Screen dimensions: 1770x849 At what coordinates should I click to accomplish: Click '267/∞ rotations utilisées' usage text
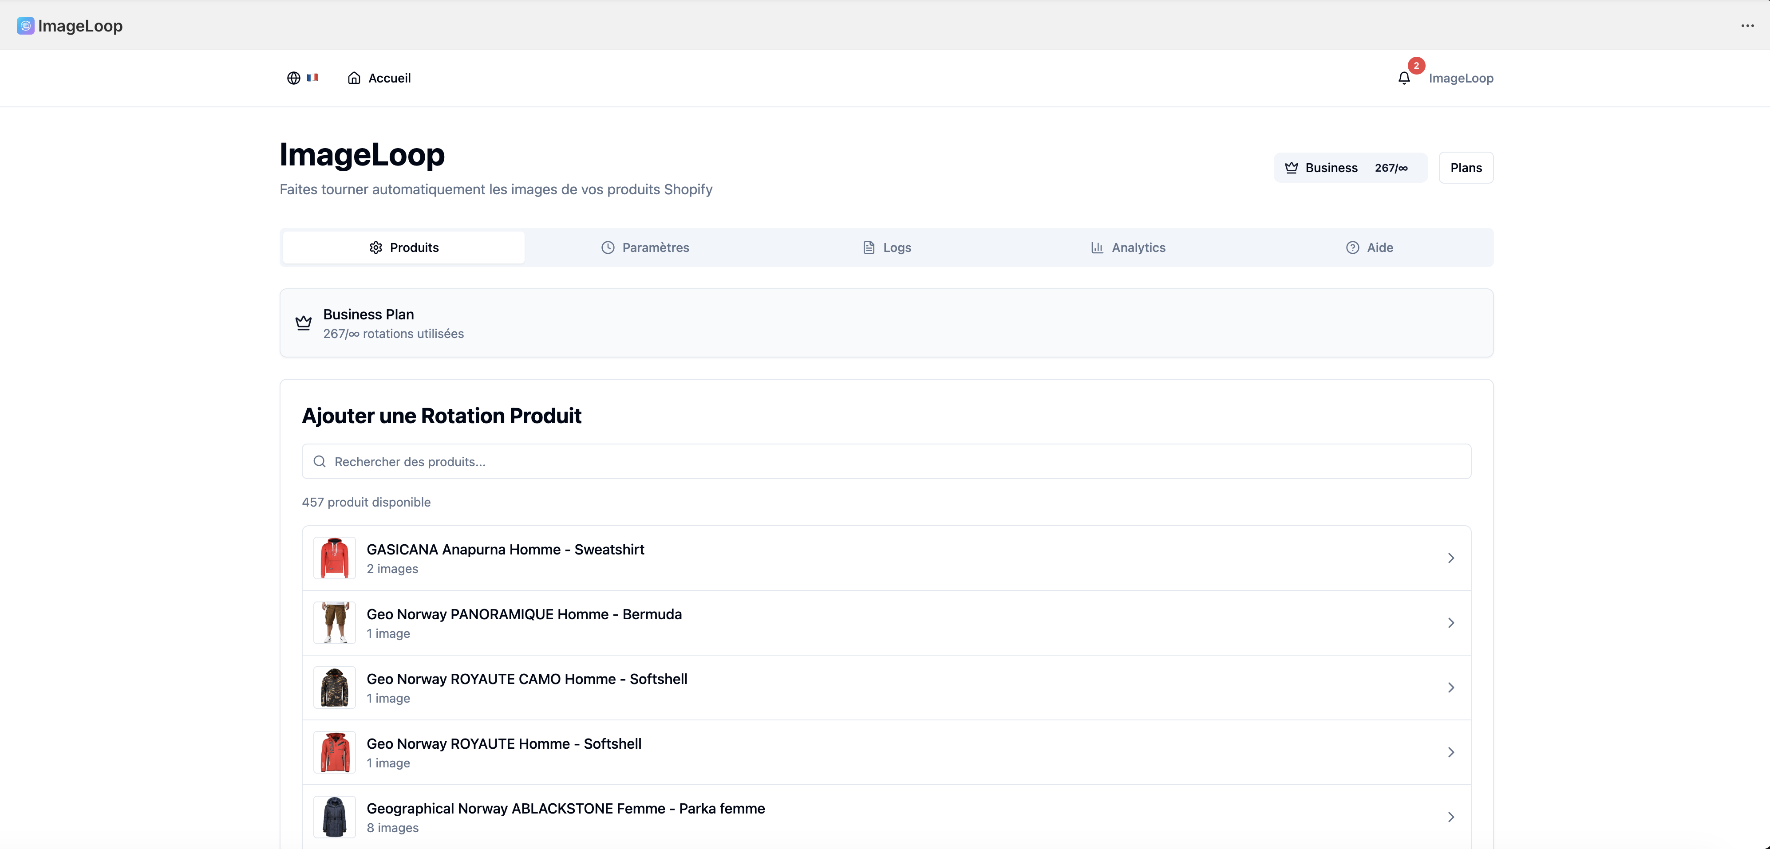[394, 334]
